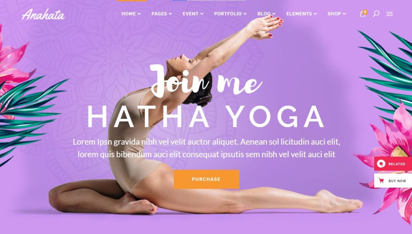The height and width of the screenshot is (234, 412).
Task: Open the hamburger side menu icon
Action: tap(389, 14)
